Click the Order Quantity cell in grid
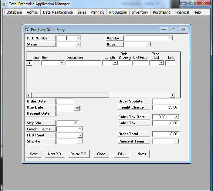The image size is (213, 191). click(125, 63)
